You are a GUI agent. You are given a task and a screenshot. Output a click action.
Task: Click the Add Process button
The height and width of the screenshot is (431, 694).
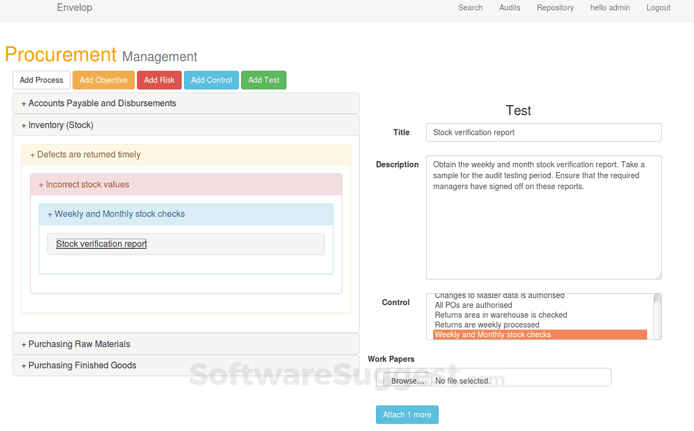point(41,80)
